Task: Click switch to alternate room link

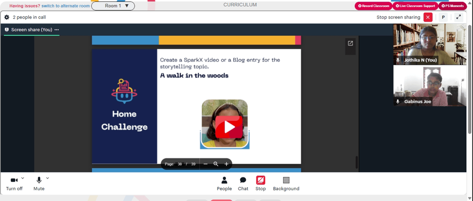Action: [65, 6]
